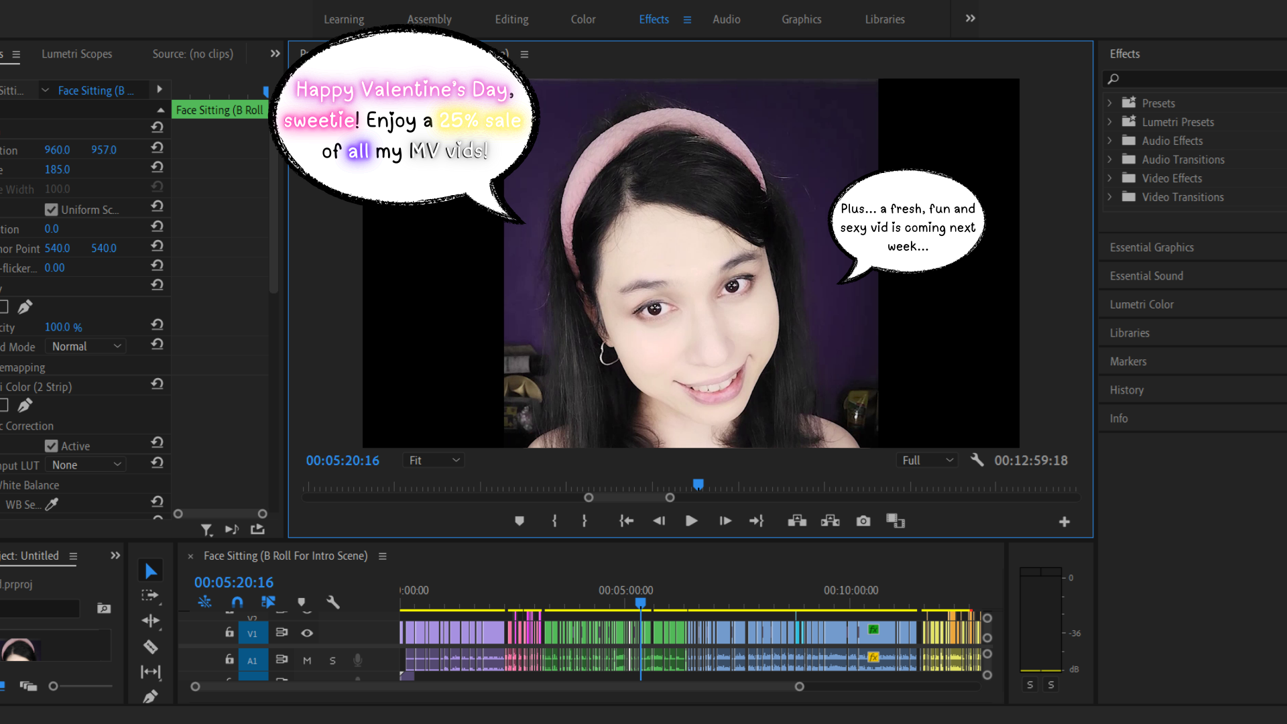Image resolution: width=1287 pixels, height=724 pixels.
Task: Open monitor settings wrench icon
Action: tap(977, 460)
